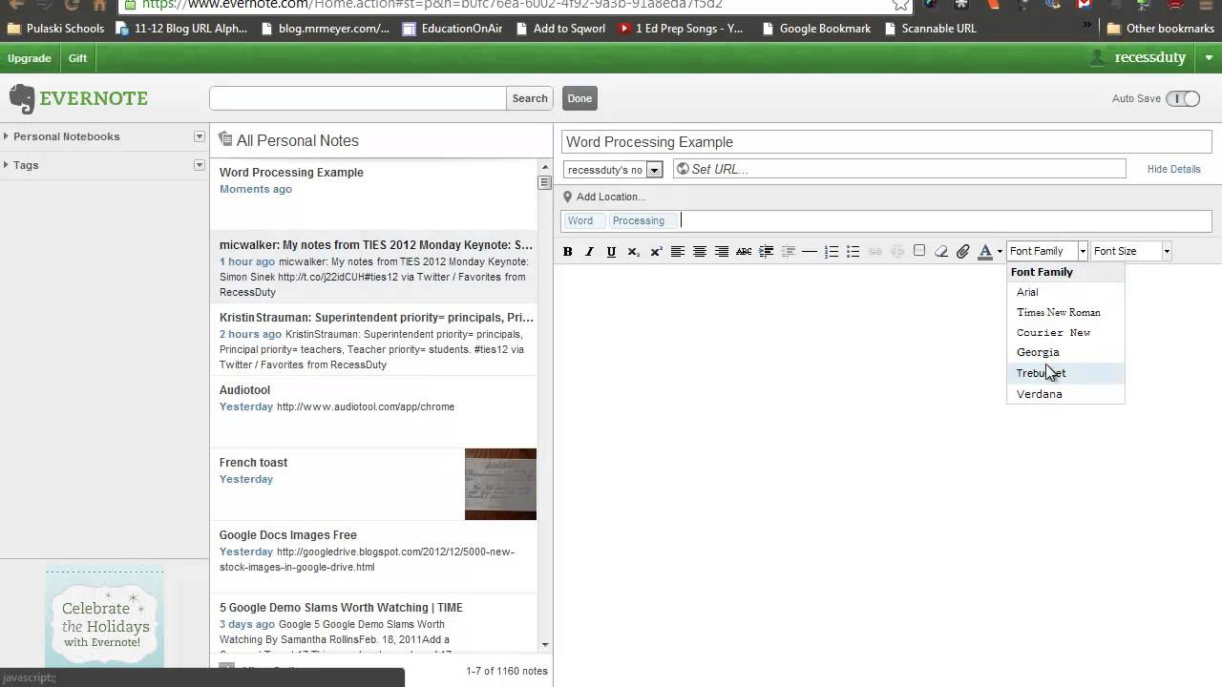This screenshot has width=1222, height=687.
Task: Insert a checkbox into the note
Action: (919, 251)
